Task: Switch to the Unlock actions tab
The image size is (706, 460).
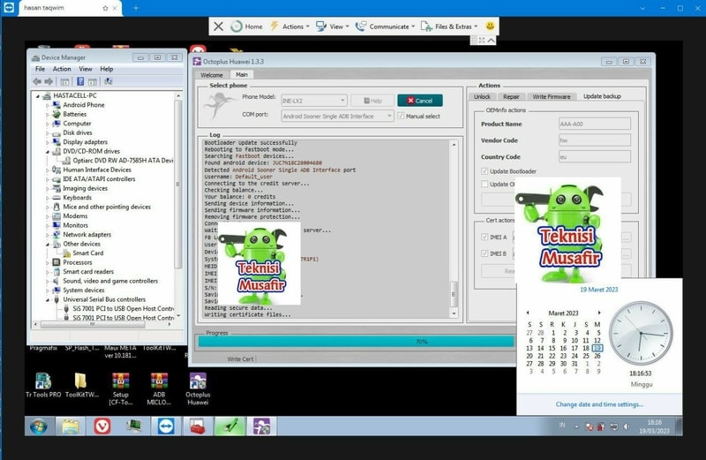Action: coord(482,96)
